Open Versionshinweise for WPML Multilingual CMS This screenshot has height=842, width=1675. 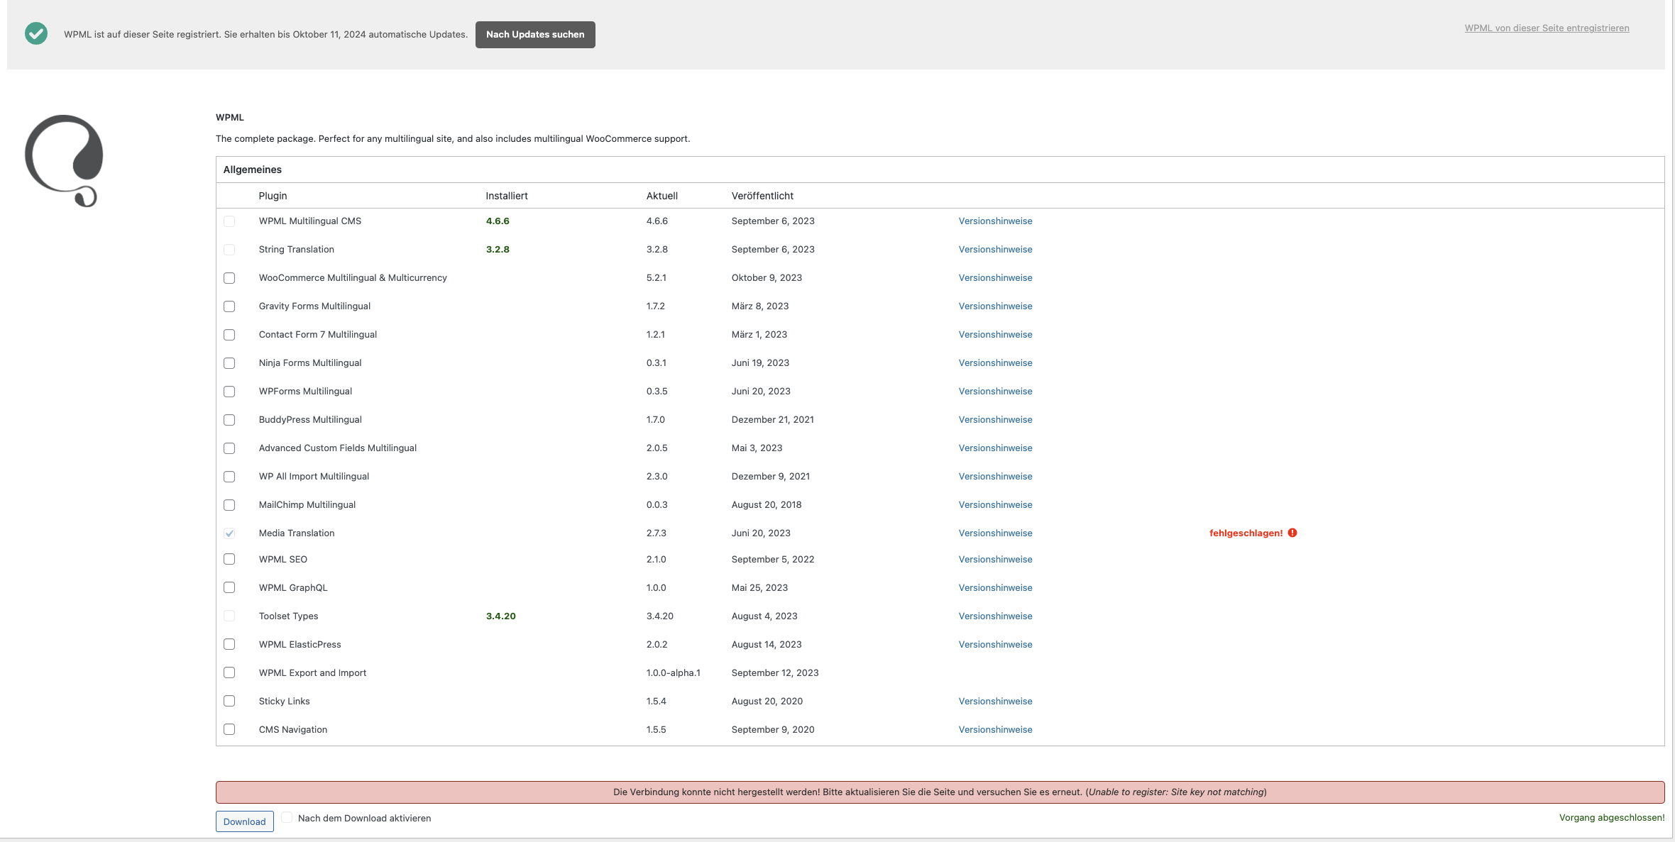[995, 221]
